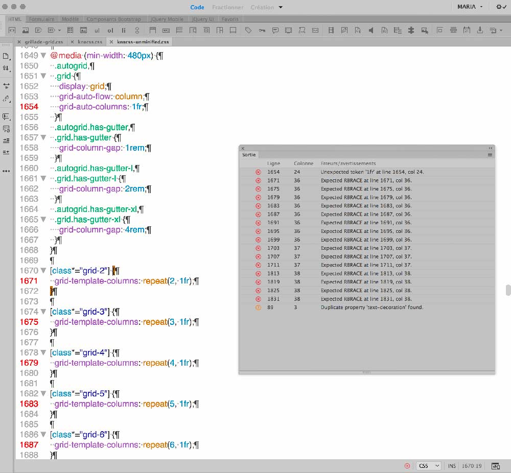Open the heading level dropdown arrow
Image resolution: width=511 pixels, height=473 pixels.
[59, 31]
